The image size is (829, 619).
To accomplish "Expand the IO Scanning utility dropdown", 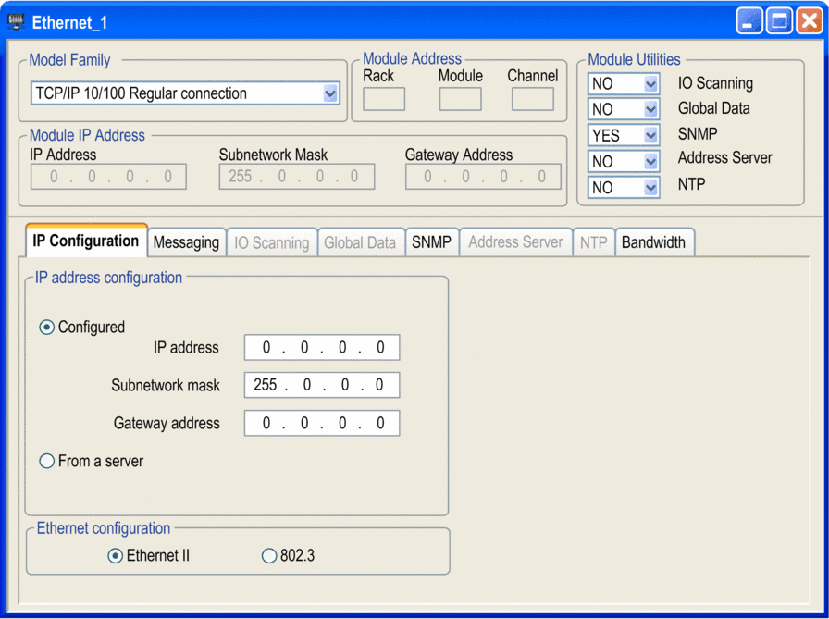I will [x=650, y=84].
